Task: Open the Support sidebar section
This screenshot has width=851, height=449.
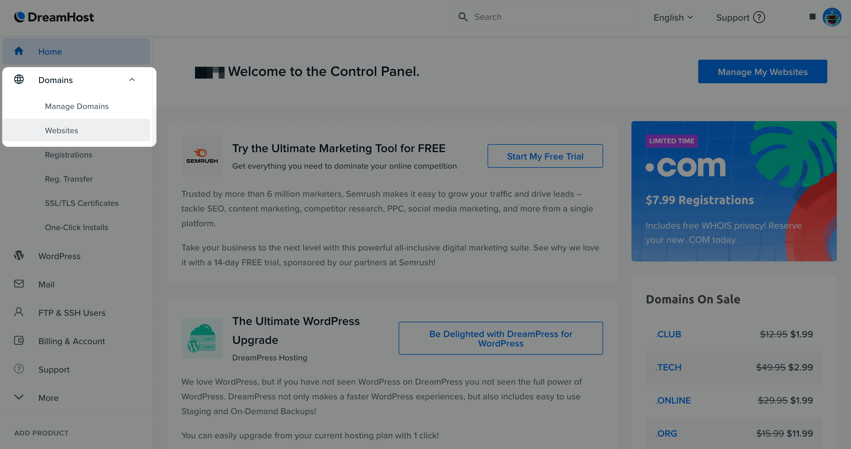Action: click(x=54, y=370)
